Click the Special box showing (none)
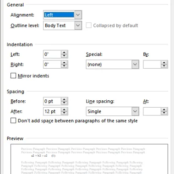 click(109, 65)
